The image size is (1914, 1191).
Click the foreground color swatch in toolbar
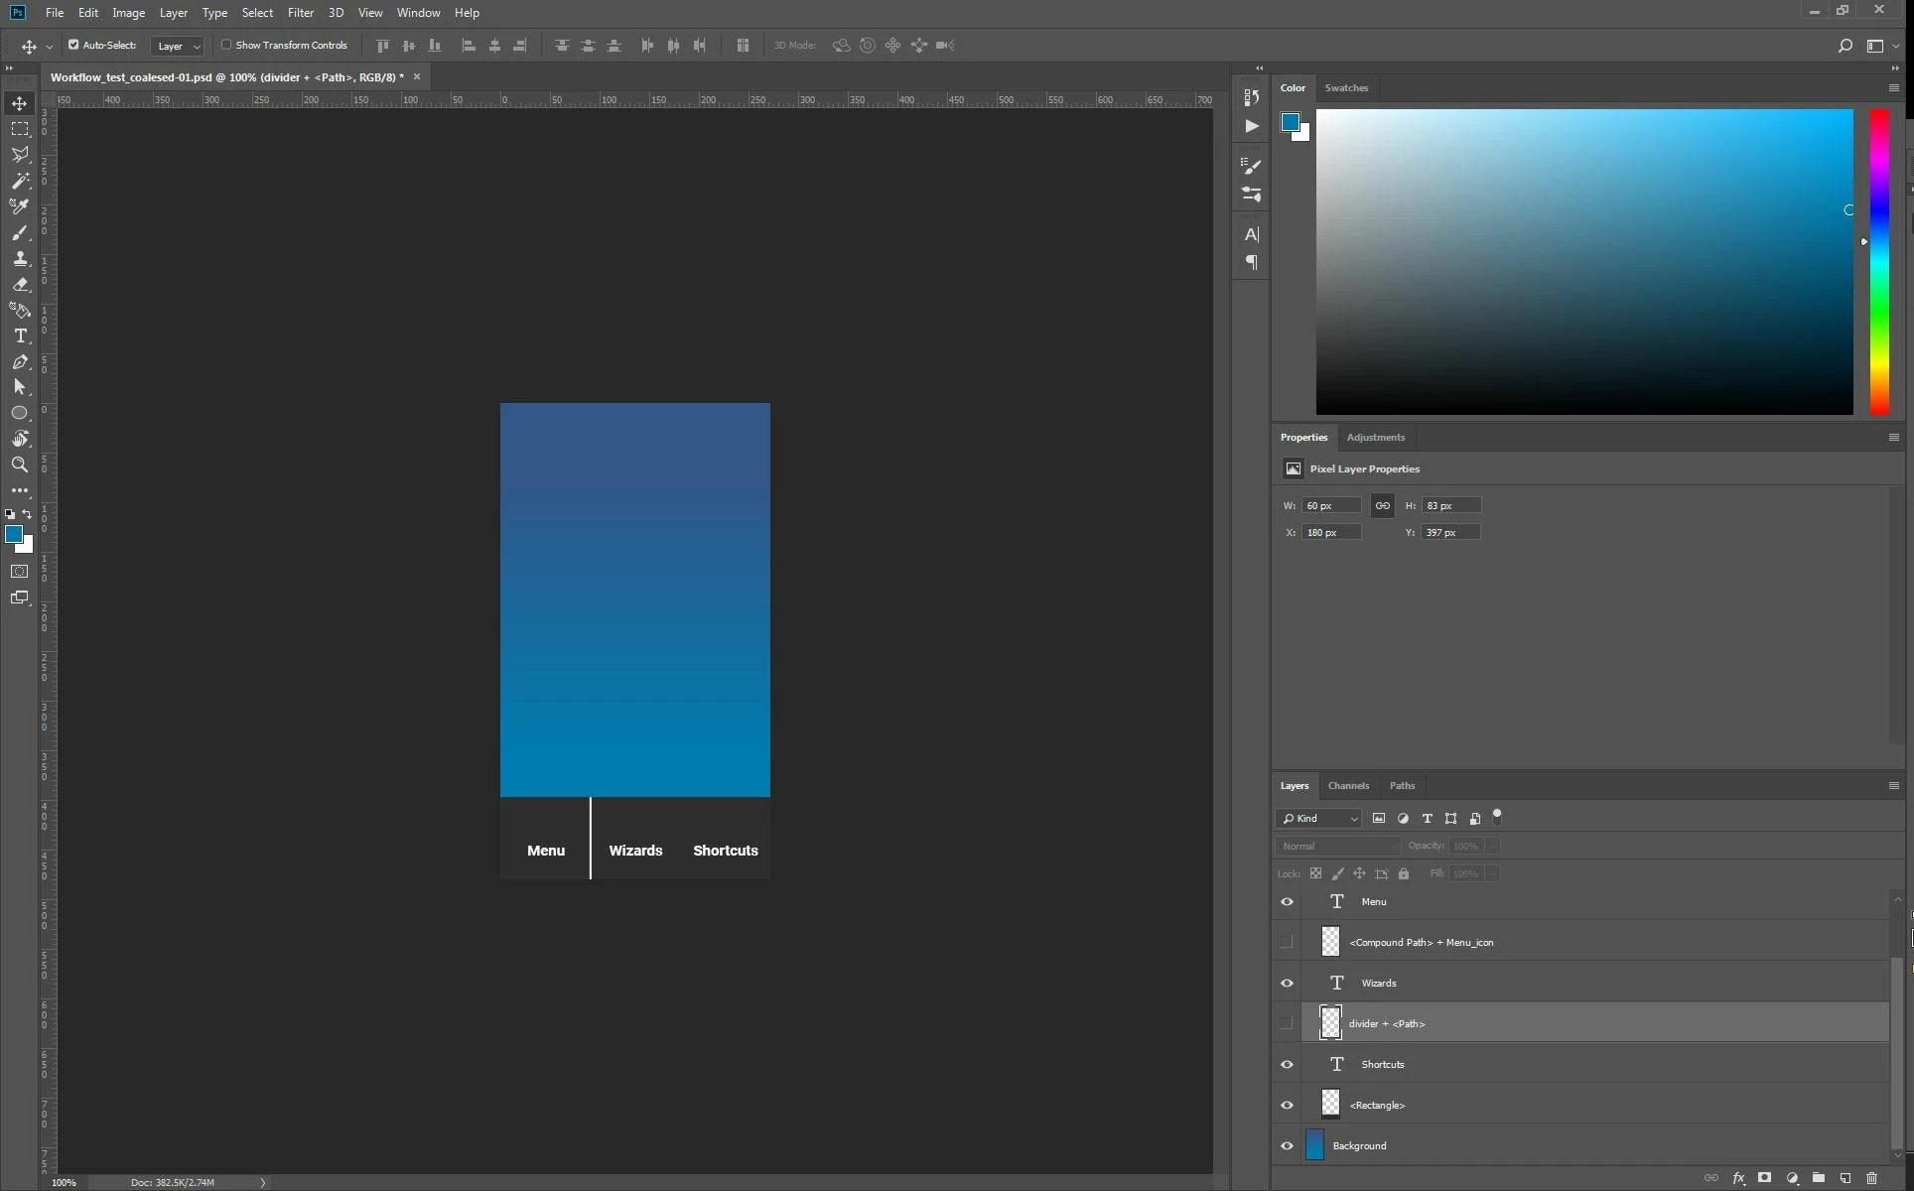click(x=14, y=535)
